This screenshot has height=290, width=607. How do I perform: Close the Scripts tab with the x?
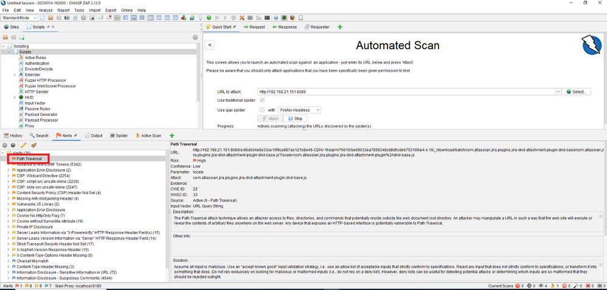(x=53, y=27)
